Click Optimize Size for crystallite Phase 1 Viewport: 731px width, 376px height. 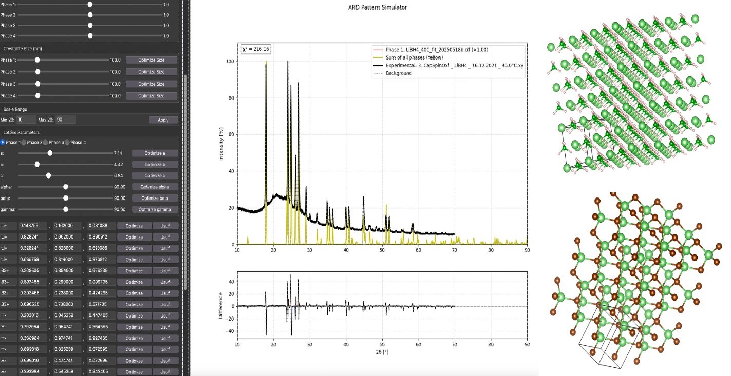(x=152, y=60)
